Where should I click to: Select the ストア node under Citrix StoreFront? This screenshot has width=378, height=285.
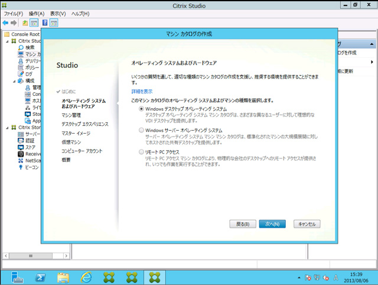click(27, 147)
